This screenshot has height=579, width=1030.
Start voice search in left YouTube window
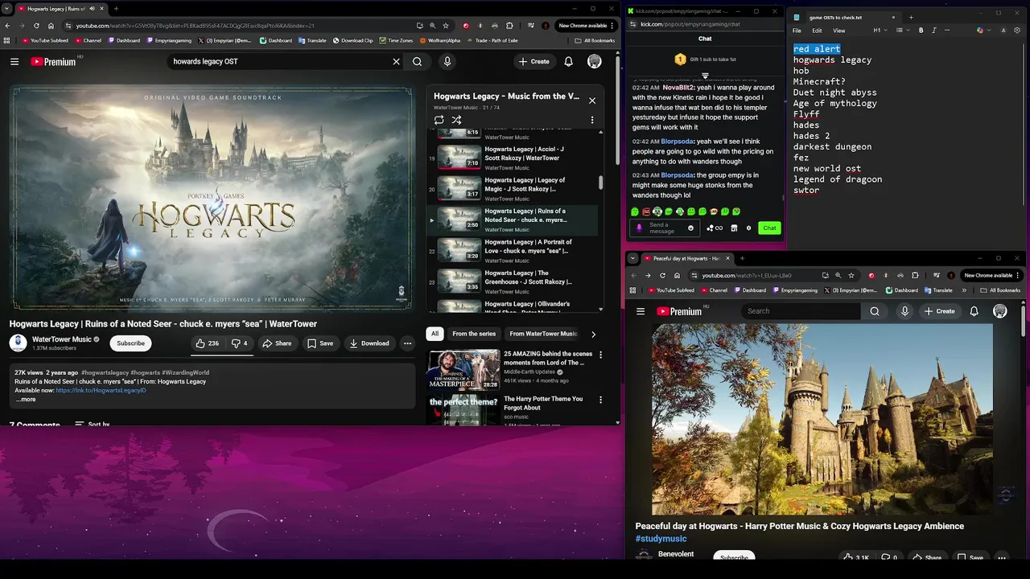(x=447, y=61)
